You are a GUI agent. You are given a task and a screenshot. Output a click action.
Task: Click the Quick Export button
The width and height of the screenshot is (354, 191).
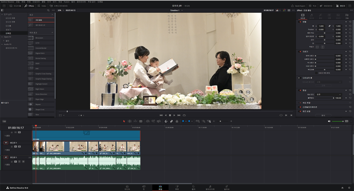point(299,6)
